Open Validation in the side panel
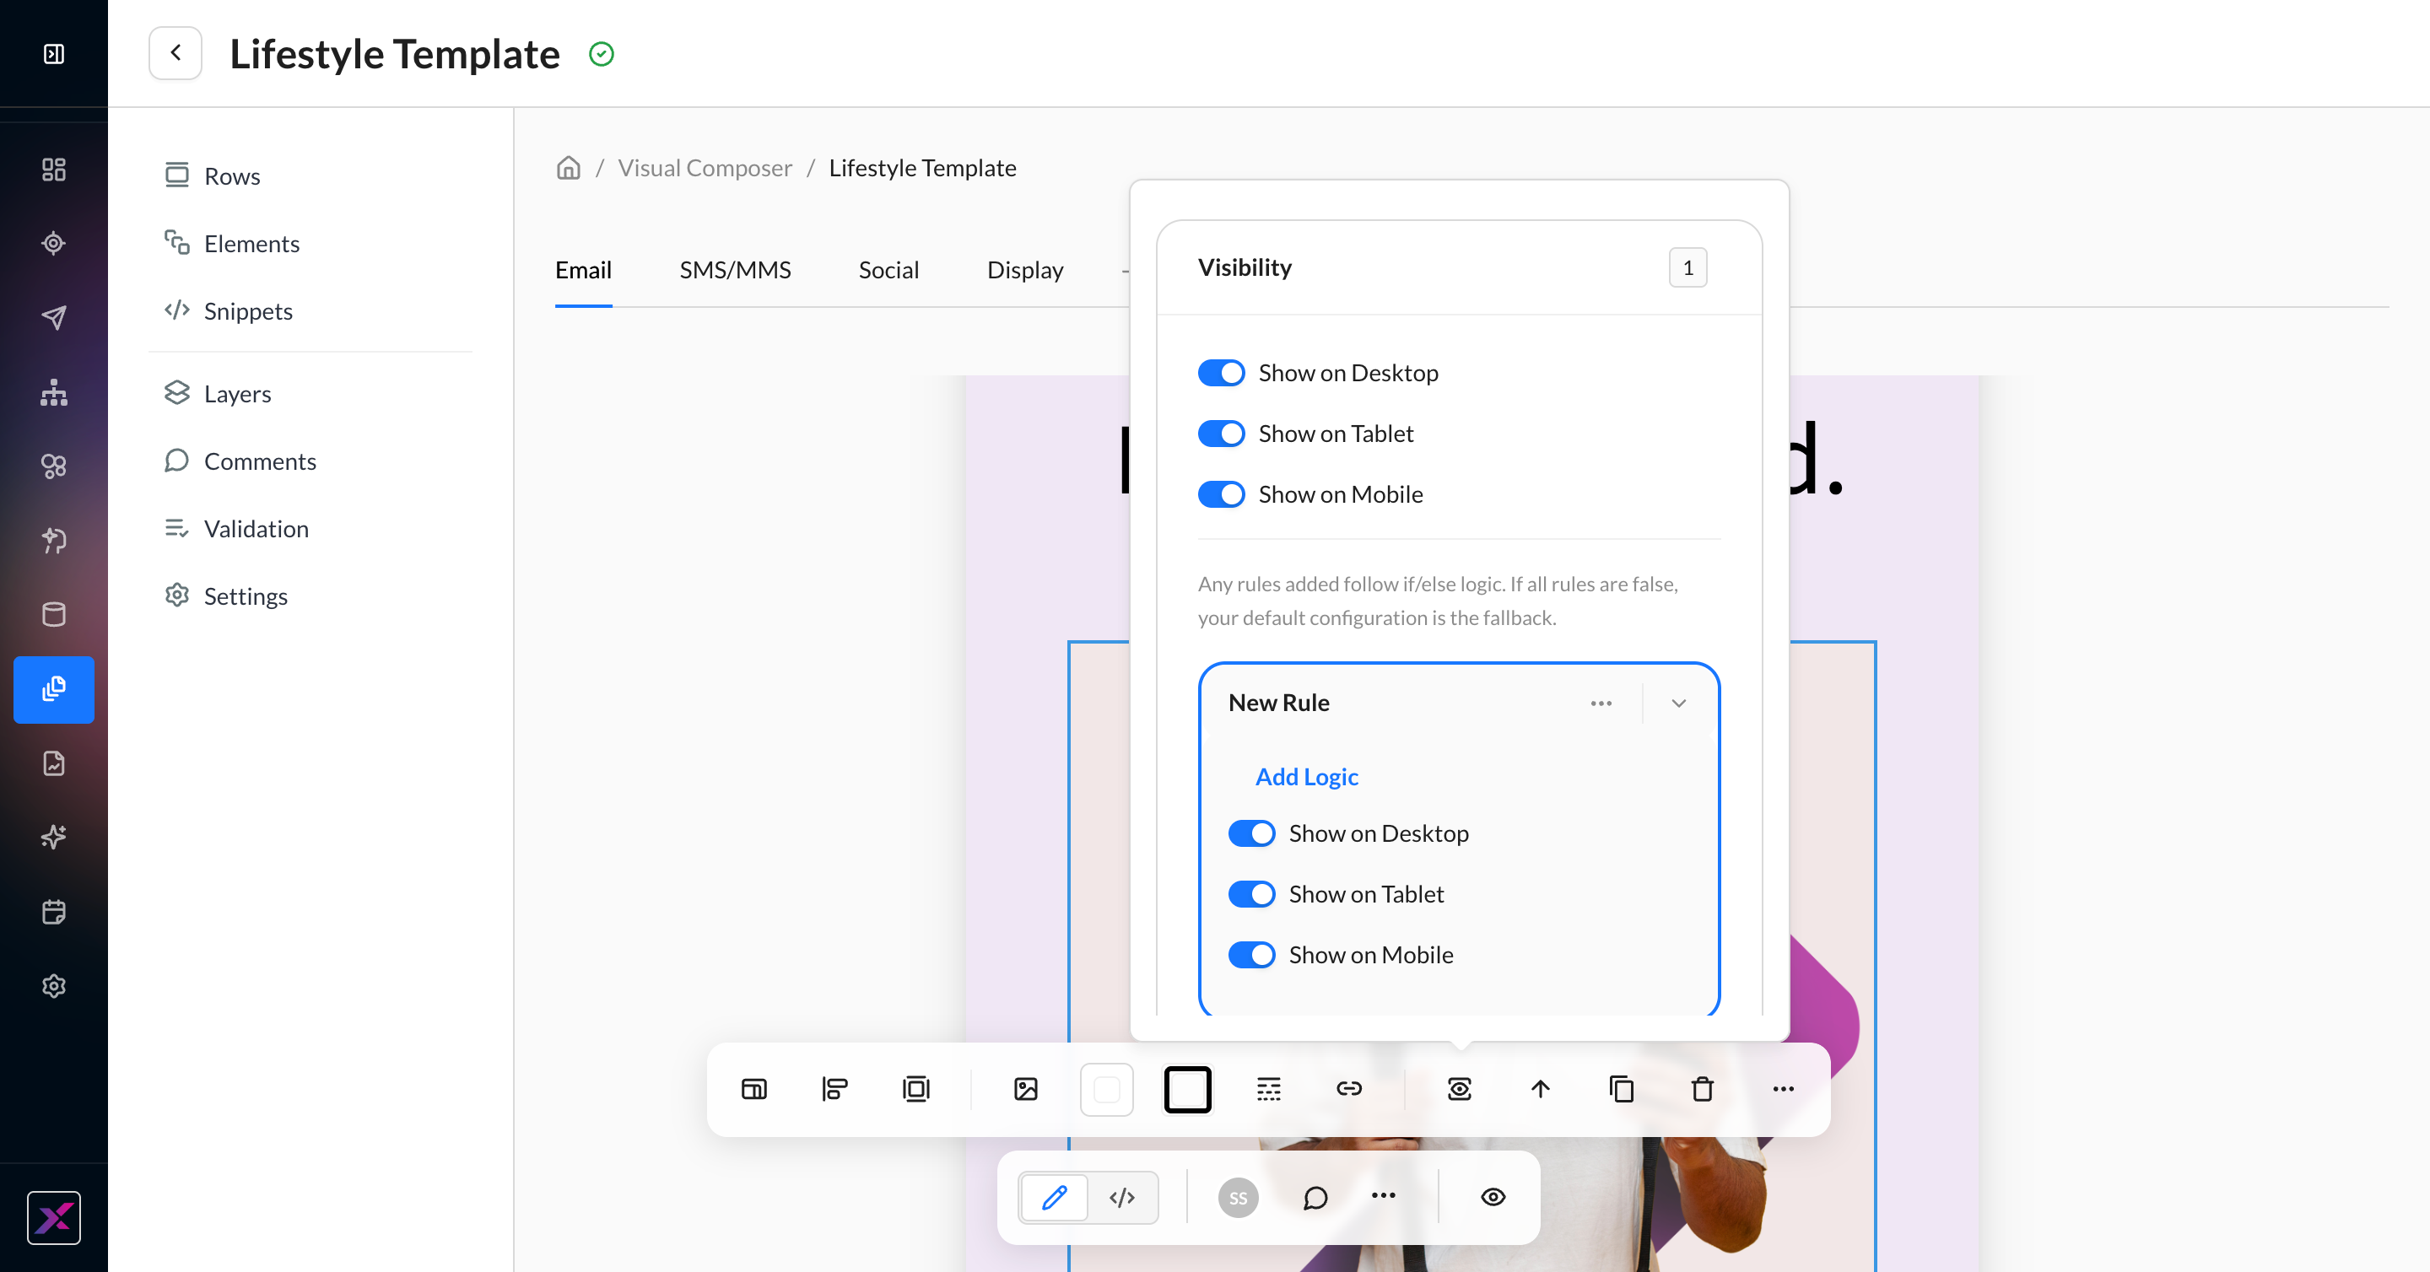The image size is (2430, 1272). [x=237, y=528]
